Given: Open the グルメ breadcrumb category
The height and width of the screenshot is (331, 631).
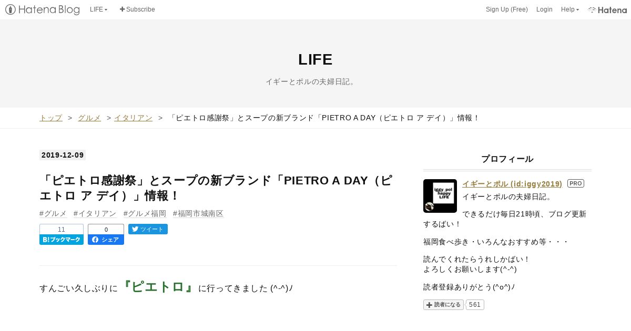Looking at the screenshot, I should 89,118.
